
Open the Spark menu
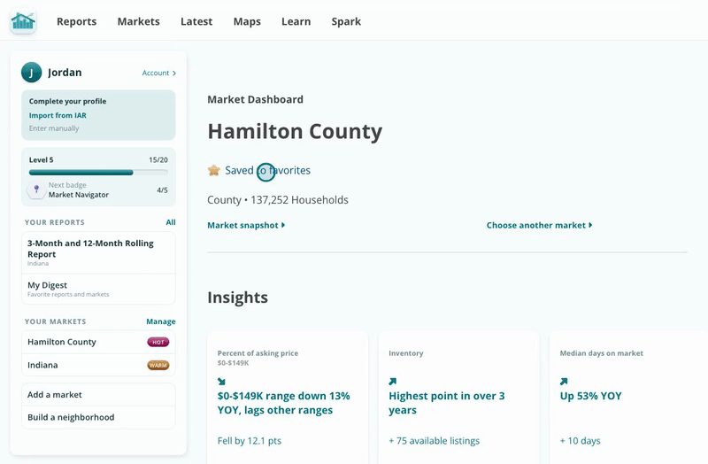coord(346,21)
